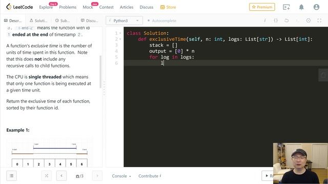
Task: Switch to the Submissions tab
Action: tap(63, 20)
